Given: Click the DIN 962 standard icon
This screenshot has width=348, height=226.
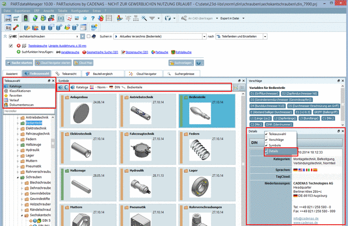Looking at the screenshot, I should tap(77, 18).
